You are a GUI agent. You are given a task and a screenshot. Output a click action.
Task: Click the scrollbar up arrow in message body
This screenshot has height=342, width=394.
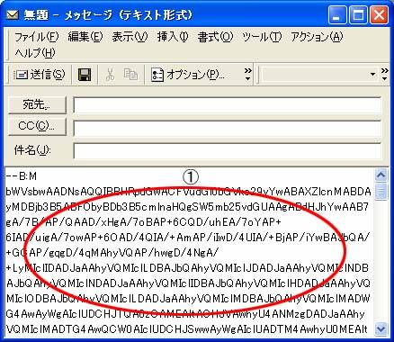[381, 175]
